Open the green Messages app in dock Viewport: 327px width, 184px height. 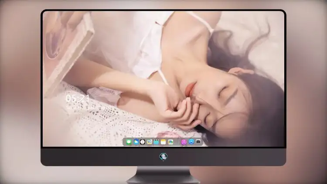point(129,142)
